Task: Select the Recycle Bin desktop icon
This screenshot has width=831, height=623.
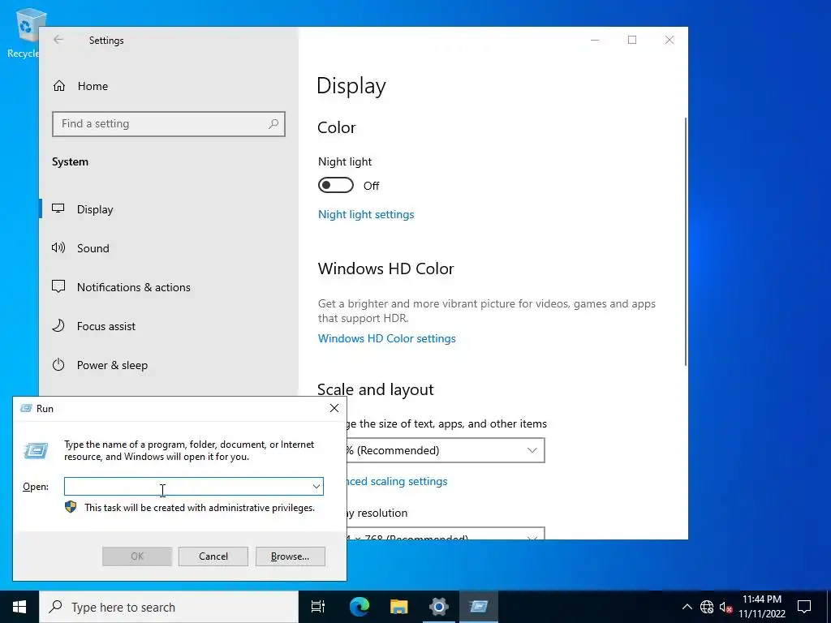Action: tap(24, 32)
